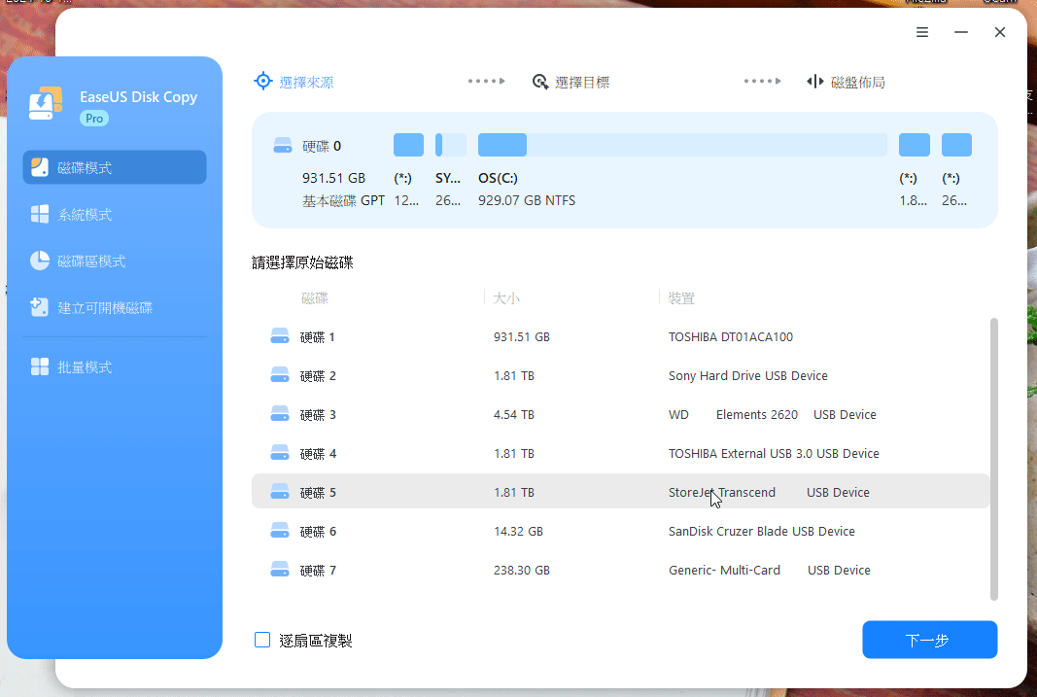This screenshot has width=1037, height=697.
Task: Select the first (*:) partition block of 硬碟 0
Action: coord(409,145)
